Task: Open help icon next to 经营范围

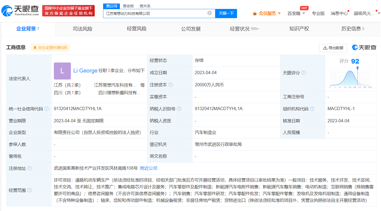Action: (29, 190)
